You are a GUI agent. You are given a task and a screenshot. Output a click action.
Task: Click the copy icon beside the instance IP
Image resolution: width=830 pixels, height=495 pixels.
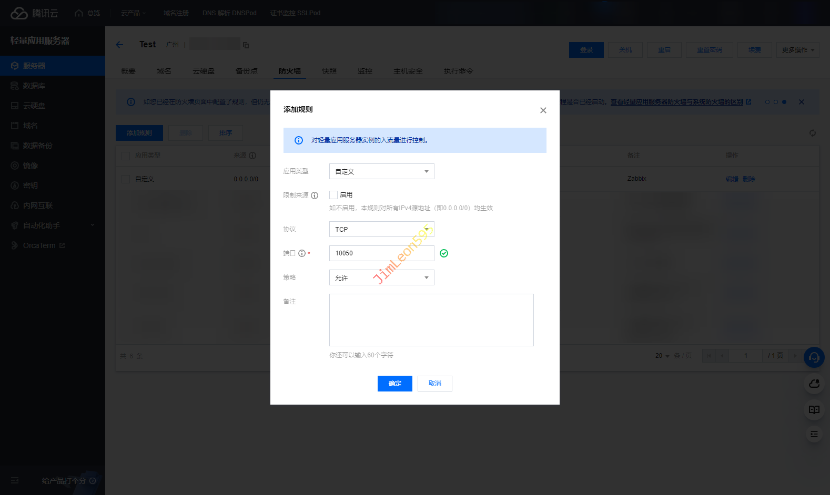(246, 45)
